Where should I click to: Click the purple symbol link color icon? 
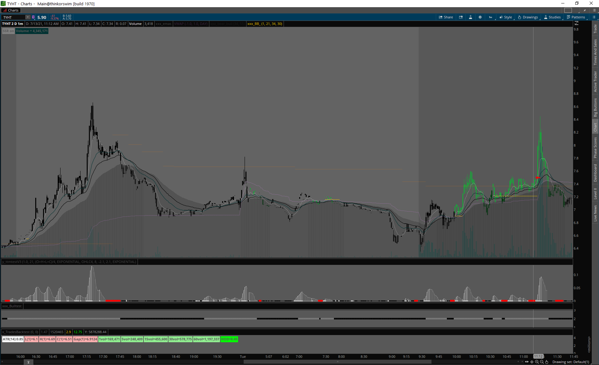[33, 17]
